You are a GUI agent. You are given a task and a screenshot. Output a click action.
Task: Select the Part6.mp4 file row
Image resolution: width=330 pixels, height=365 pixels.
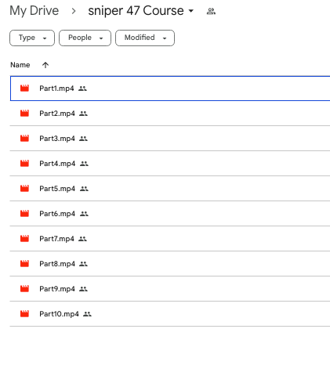point(170,214)
